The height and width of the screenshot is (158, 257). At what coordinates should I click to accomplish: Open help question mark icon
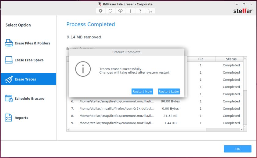pyautogui.click(x=140, y=11)
